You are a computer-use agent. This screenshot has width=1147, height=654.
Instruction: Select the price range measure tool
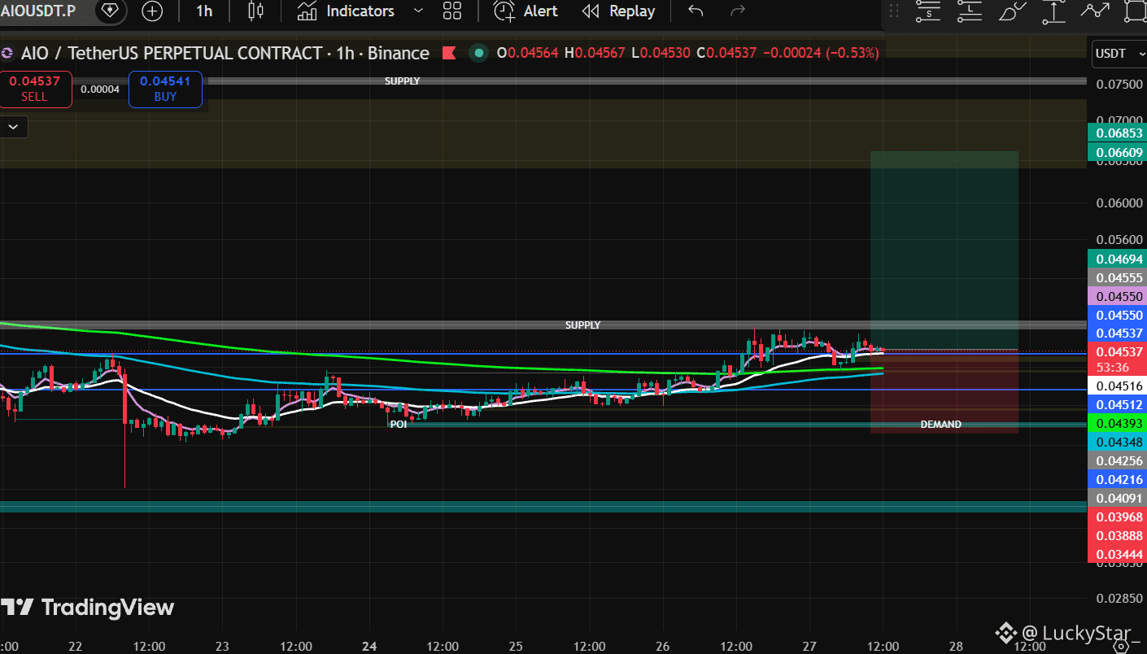point(1053,11)
